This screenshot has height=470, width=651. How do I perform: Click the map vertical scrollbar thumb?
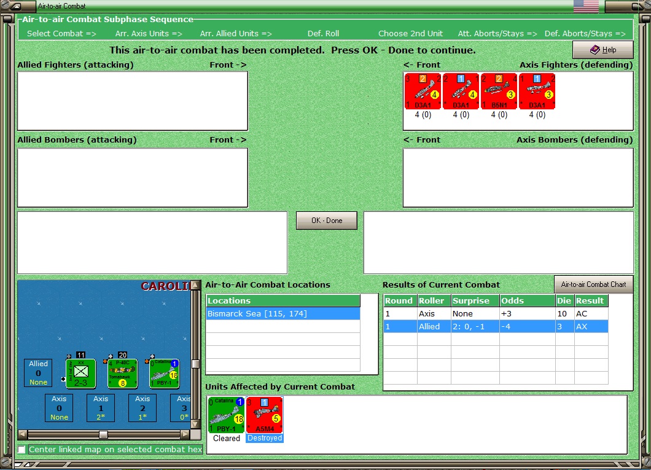tap(195, 364)
